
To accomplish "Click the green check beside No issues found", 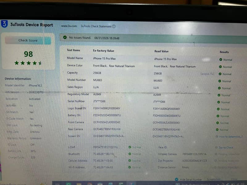I will coord(65,37).
